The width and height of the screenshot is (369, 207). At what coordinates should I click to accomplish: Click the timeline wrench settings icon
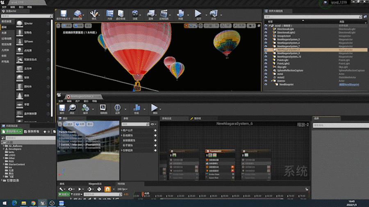(x=61, y=189)
